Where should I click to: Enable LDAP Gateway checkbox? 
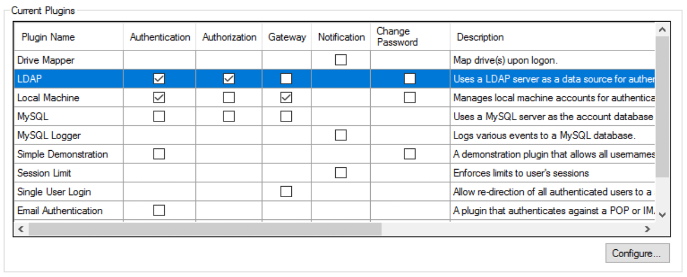click(286, 79)
